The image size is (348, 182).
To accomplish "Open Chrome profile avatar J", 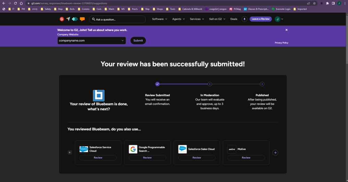I will [339, 3].
